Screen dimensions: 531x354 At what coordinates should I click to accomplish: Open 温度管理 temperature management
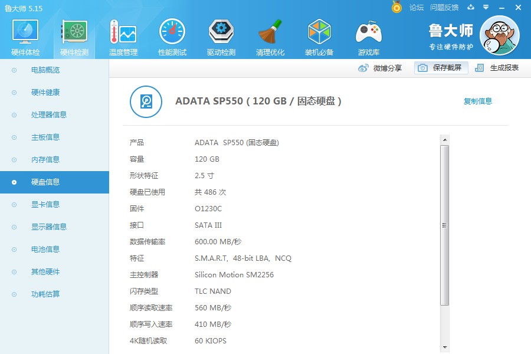(123, 37)
